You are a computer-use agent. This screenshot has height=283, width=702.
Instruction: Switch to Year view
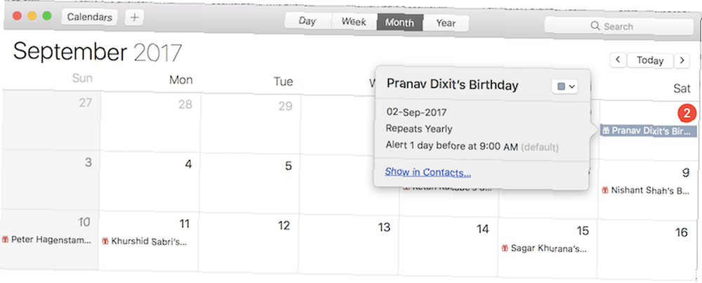pos(446,23)
